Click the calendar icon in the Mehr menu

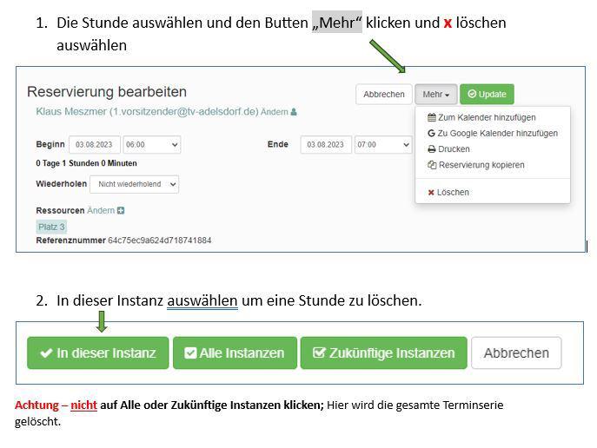[432, 117]
